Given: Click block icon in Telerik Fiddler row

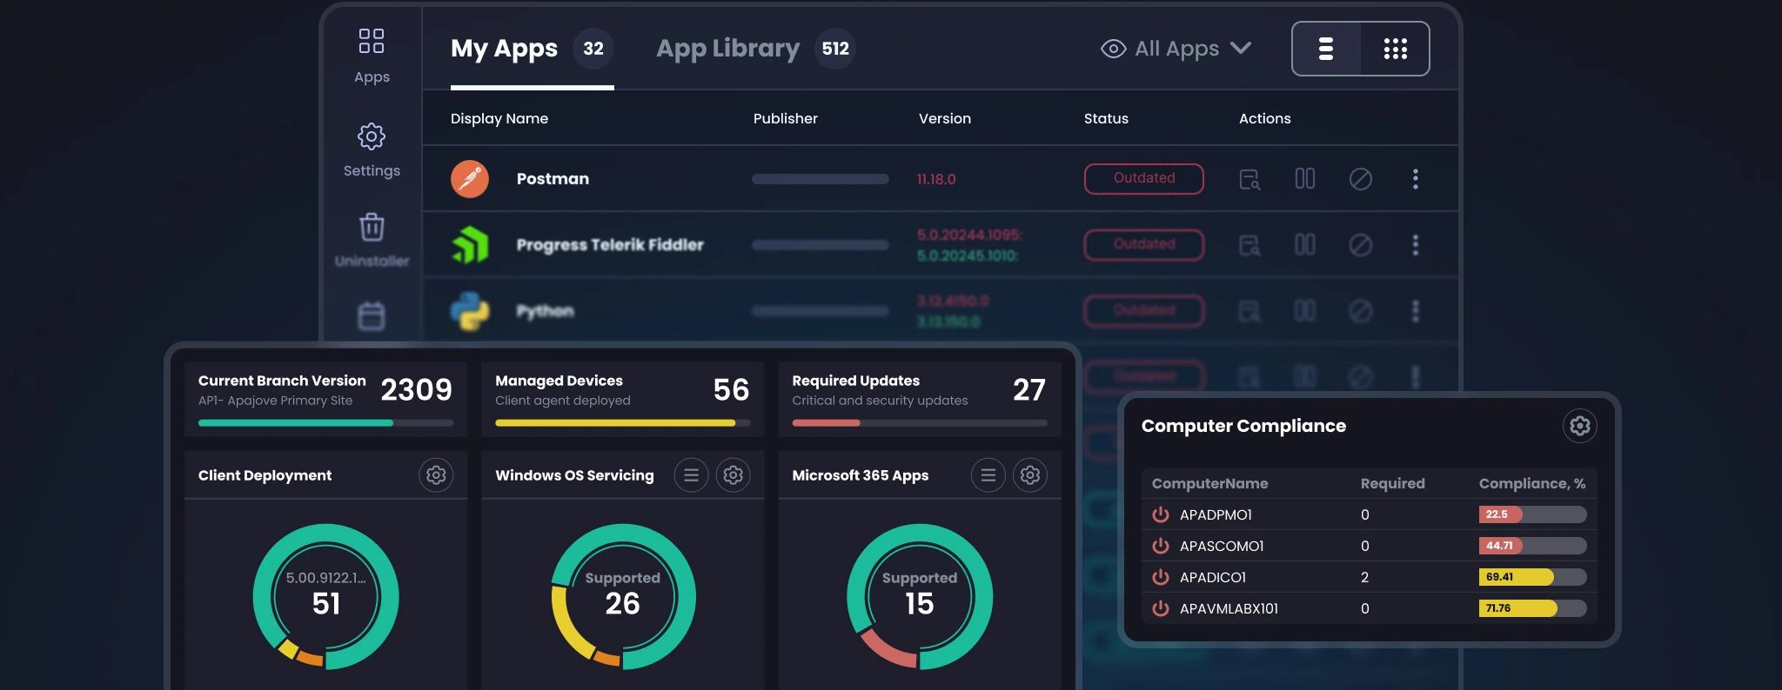Looking at the screenshot, I should pyautogui.click(x=1361, y=245).
